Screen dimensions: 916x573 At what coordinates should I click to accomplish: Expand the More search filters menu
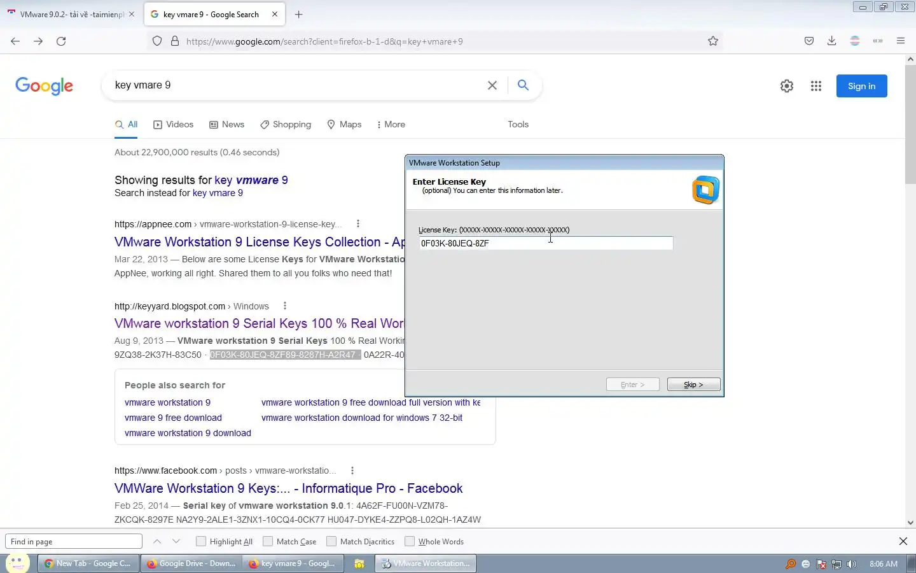coord(391,125)
